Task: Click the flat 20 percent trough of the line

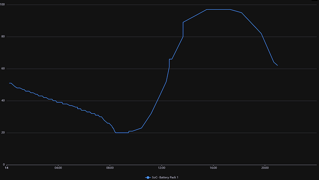Action: [122, 132]
